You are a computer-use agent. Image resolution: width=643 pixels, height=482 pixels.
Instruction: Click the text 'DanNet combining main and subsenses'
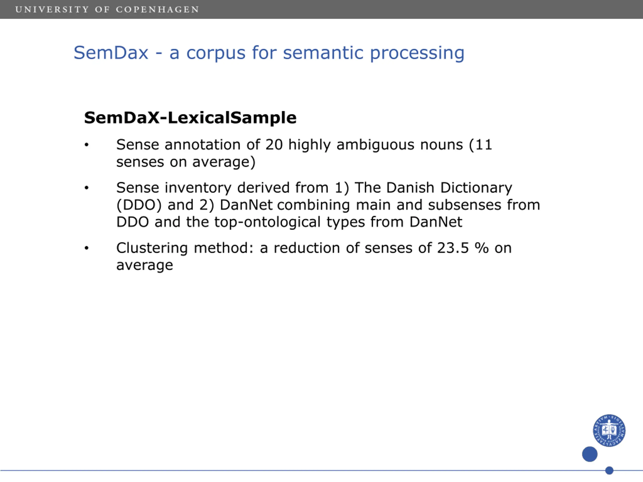pyautogui.click(x=360, y=205)
